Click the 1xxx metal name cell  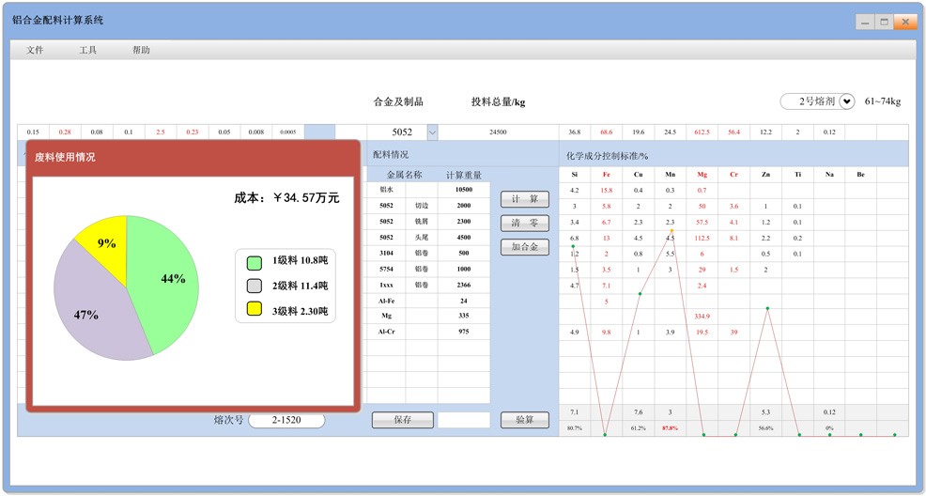(x=386, y=285)
